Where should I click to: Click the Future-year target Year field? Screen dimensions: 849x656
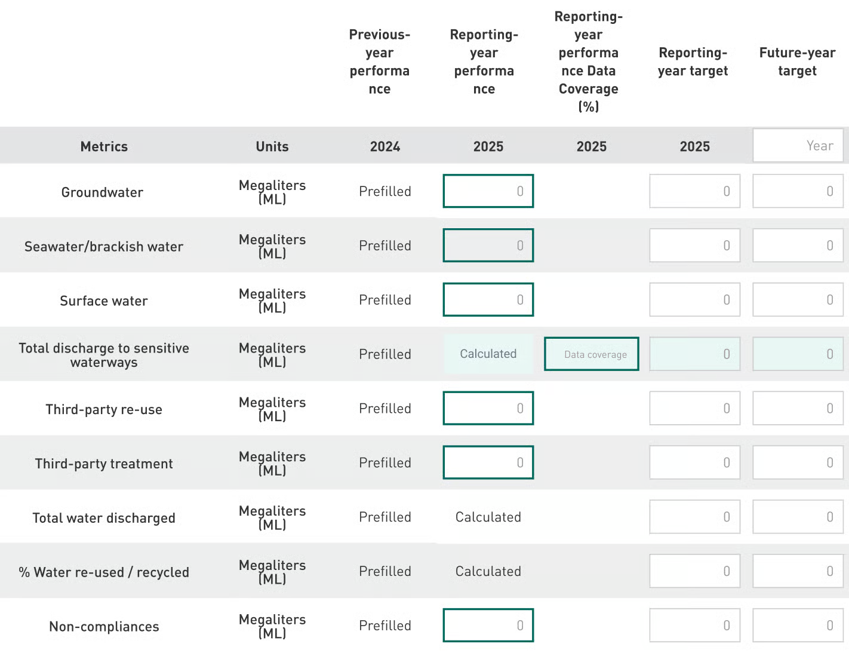[x=798, y=146]
